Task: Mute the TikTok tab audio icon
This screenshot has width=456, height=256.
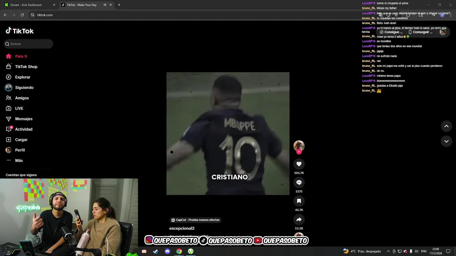Action: [105, 5]
